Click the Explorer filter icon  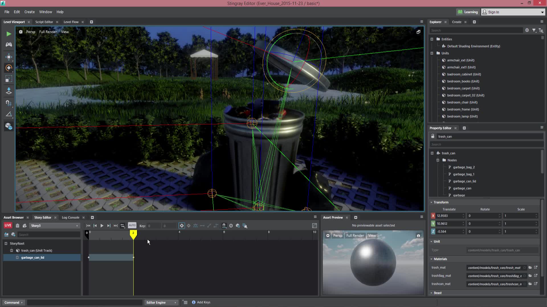coord(534,30)
